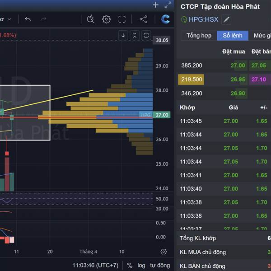Open the dropdown chevron in the toolbar
271x271 pixels.
(x=9, y=19)
